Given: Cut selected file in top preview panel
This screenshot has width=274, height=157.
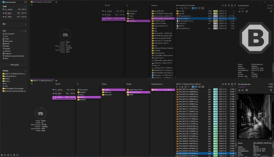Looking at the screenshot, I should (x=239, y=11).
